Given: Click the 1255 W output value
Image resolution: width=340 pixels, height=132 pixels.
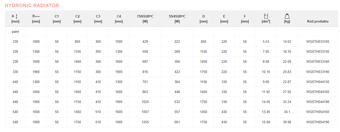Looking at the screenshot, I should click(x=145, y=122).
